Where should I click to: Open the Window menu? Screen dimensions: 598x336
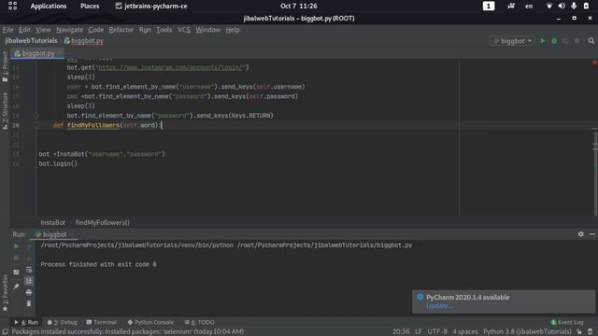click(207, 30)
